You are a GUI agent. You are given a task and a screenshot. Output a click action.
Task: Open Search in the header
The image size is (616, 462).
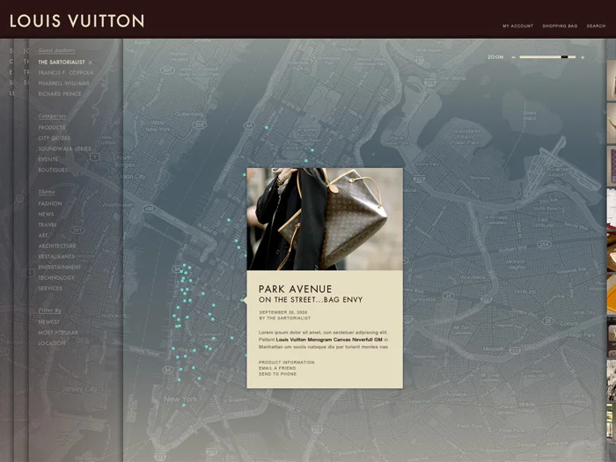click(x=596, y=26)
